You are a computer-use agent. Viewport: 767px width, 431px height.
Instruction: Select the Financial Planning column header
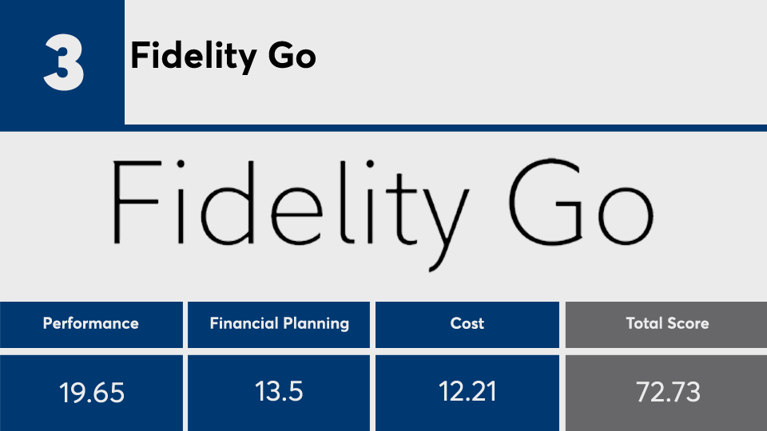pyautogui.click(x=279, y=323)
